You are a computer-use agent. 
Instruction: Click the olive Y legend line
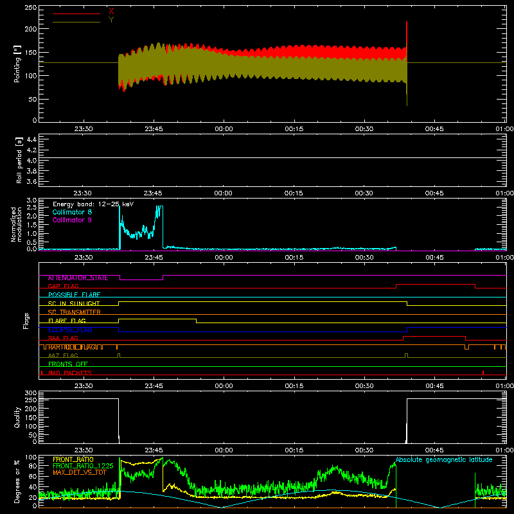(x=76, y=22)
